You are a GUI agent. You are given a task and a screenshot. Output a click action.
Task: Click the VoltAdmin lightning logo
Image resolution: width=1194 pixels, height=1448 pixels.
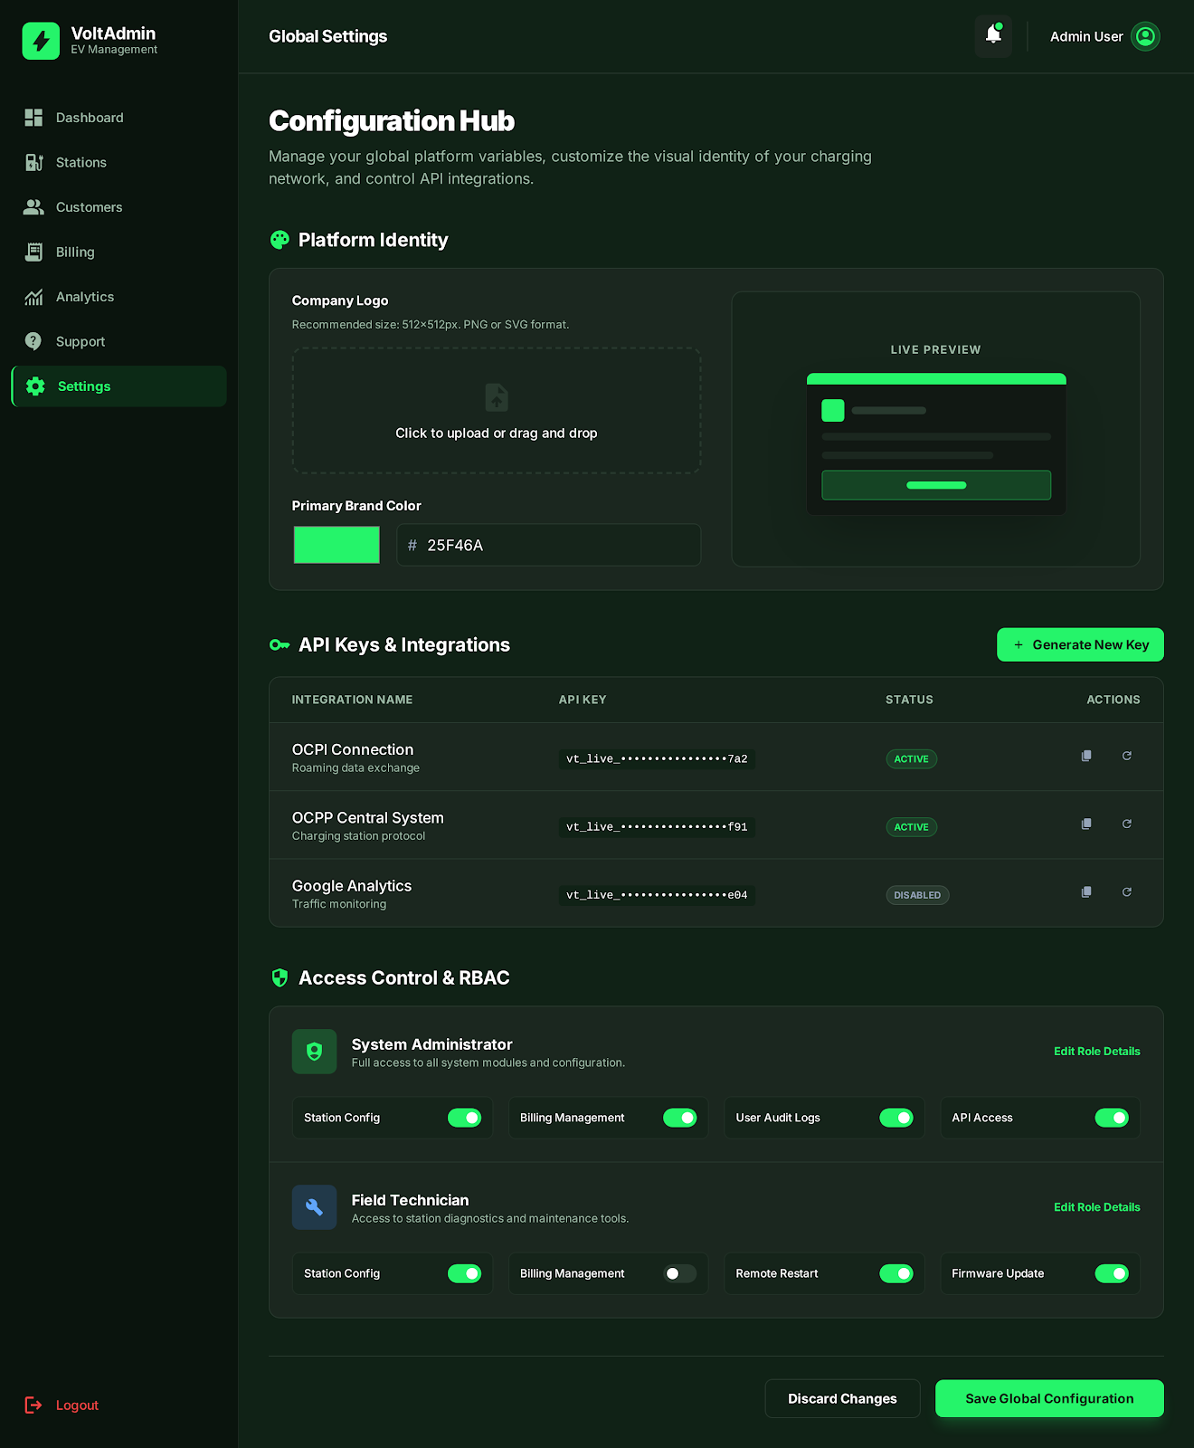click(41, 41)
